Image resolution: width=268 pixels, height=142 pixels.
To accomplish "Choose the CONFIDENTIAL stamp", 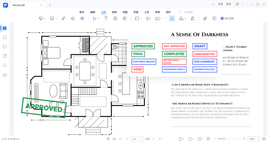I will click(x=204, y=54).
